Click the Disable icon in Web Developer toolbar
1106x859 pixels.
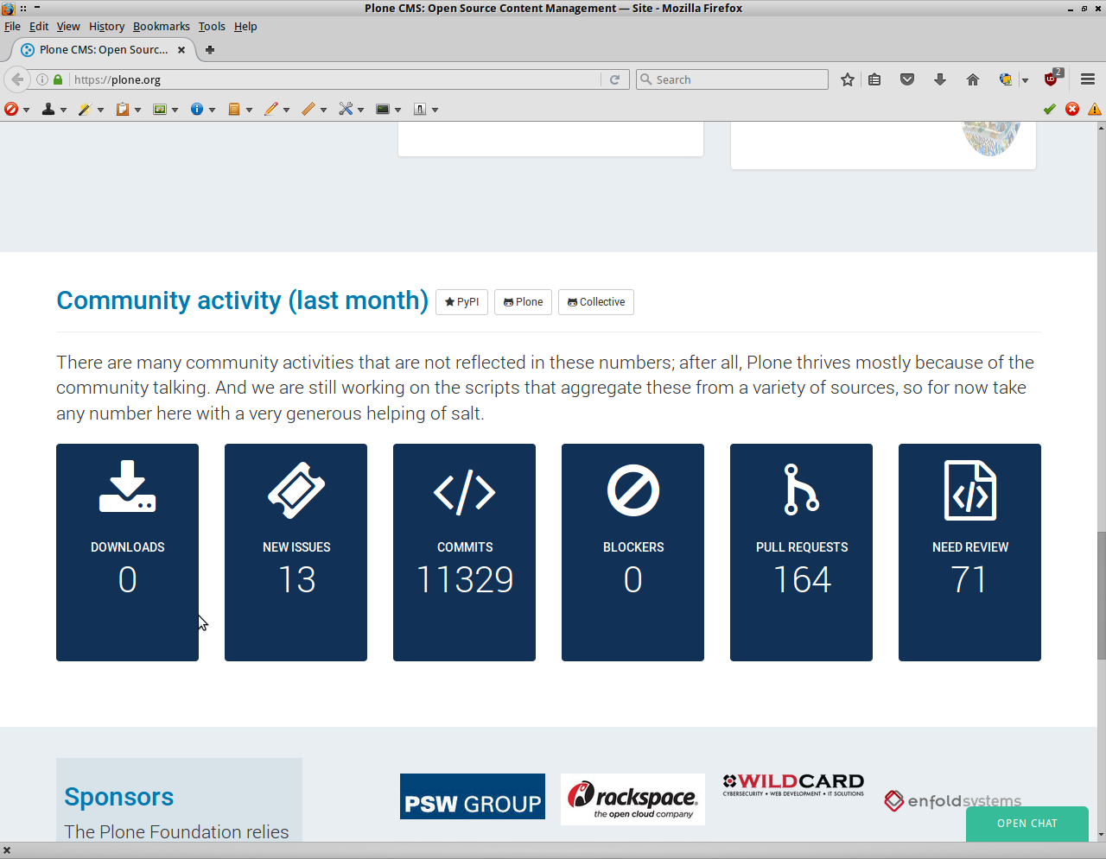pos(11,109)
